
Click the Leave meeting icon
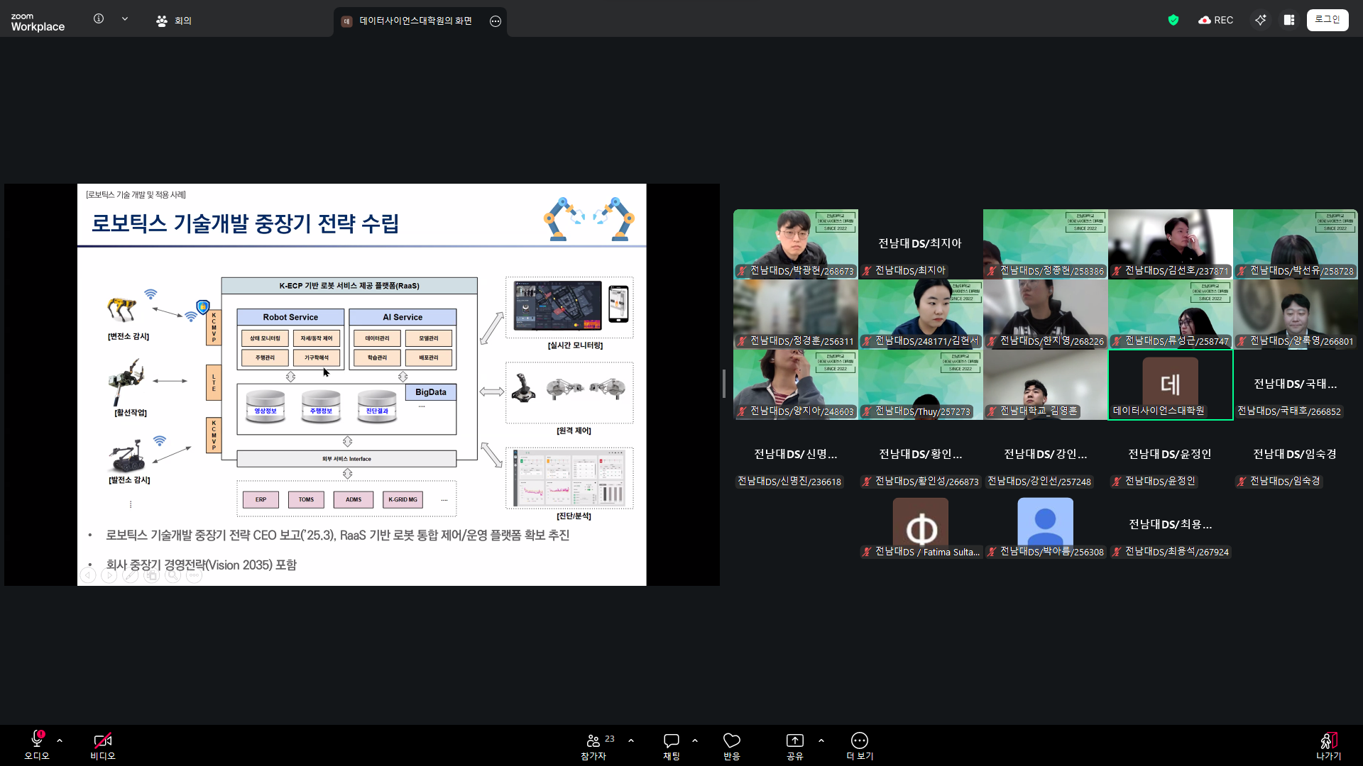[x=1328, y=740]
